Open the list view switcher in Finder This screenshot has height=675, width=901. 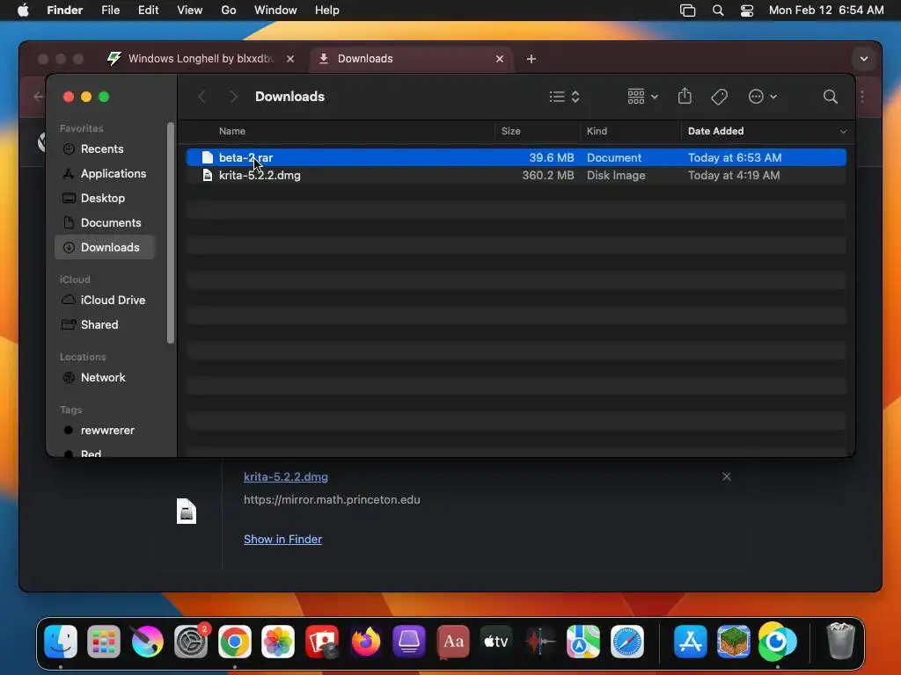point(564,97)
